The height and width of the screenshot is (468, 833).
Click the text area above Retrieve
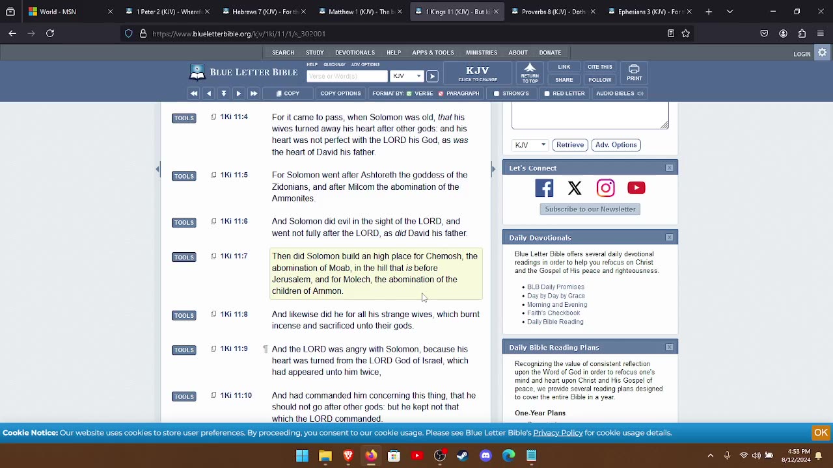pyautogui.click(x=590, y=116)
